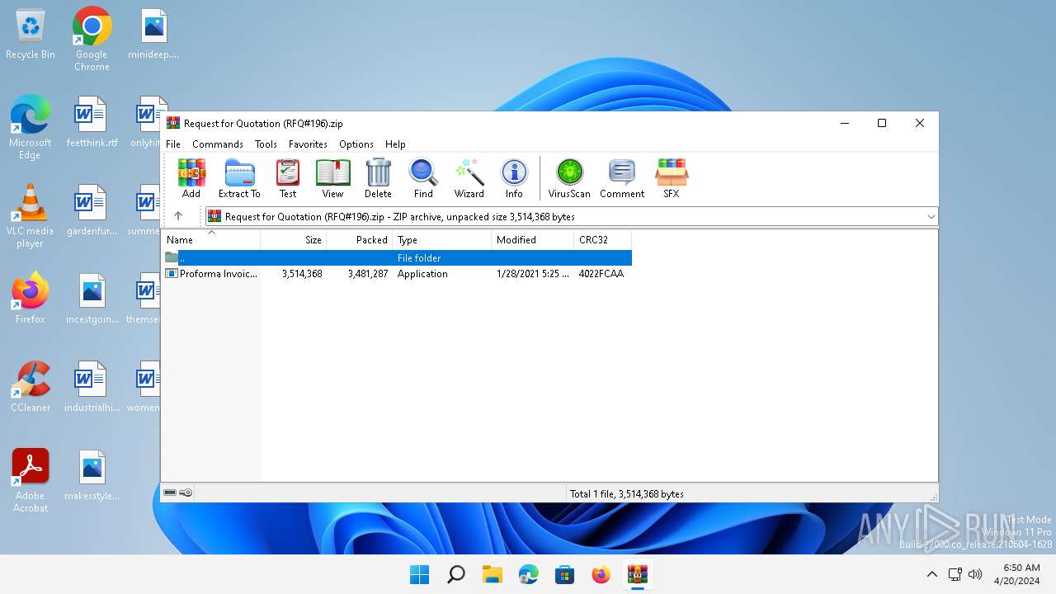Click the 3,481,287 packed size cell
The width and height of the screenshot is (1056, 594).
pyautogui.click(x=368, y=274)
